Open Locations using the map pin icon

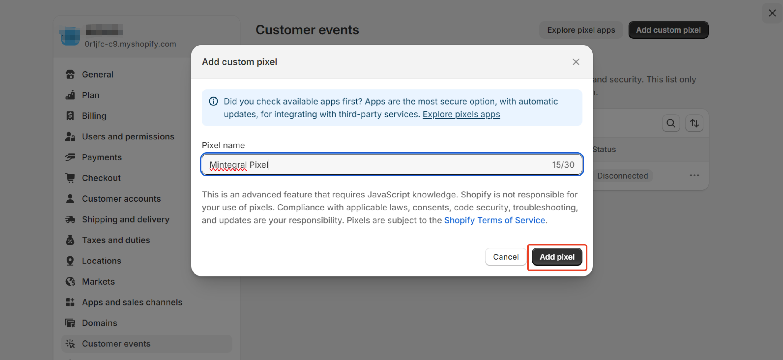click(x=70, y=261)
